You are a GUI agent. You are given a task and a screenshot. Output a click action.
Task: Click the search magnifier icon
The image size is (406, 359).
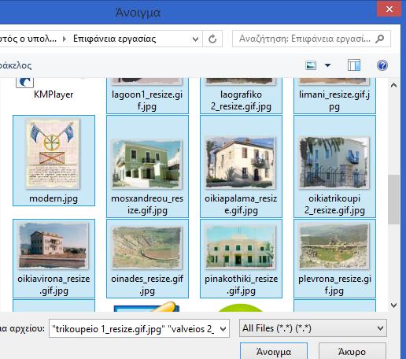click(380, 39)
